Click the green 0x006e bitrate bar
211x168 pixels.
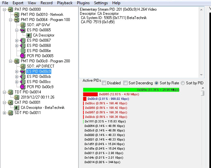(x=131, y=89)
